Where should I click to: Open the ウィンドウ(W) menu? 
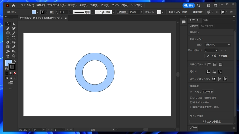(x=120, y=5)
